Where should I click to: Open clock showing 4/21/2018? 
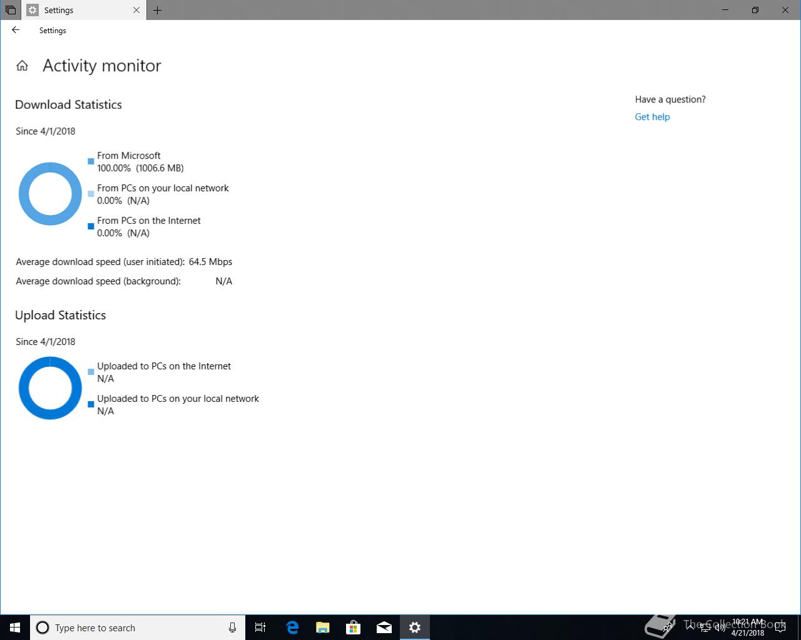click(x=748, y=627)
